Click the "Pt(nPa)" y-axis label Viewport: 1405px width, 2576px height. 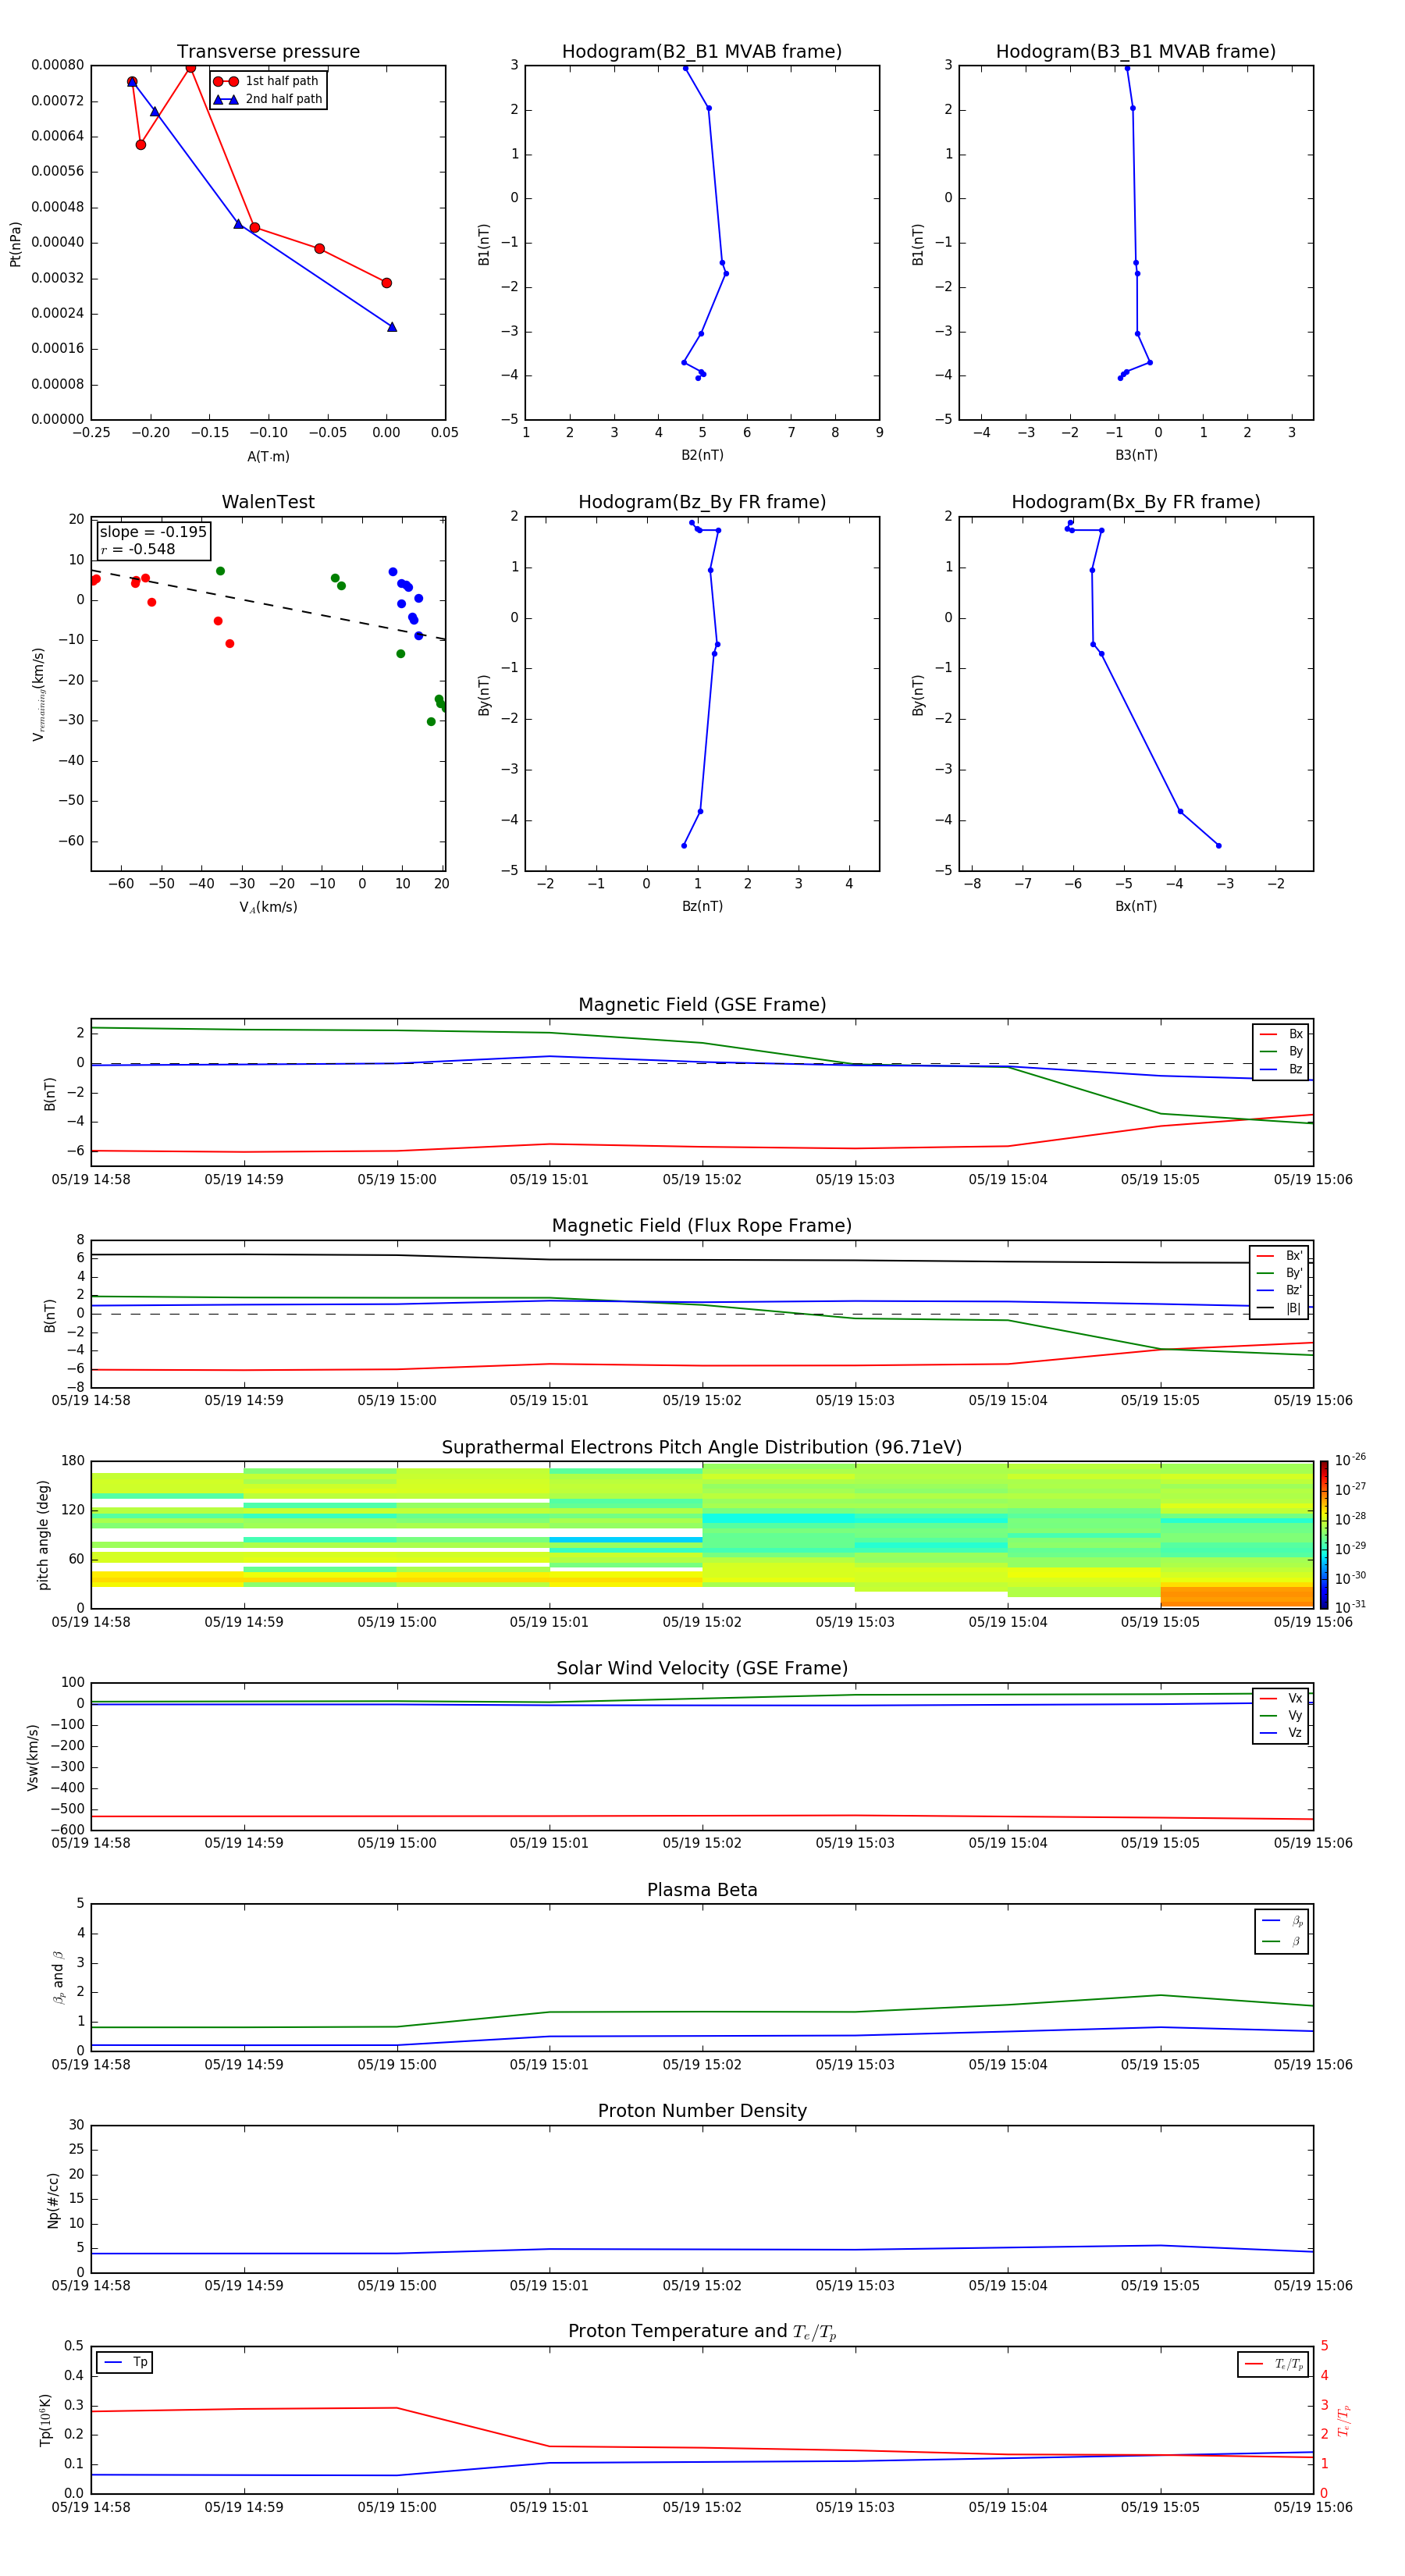15,244
